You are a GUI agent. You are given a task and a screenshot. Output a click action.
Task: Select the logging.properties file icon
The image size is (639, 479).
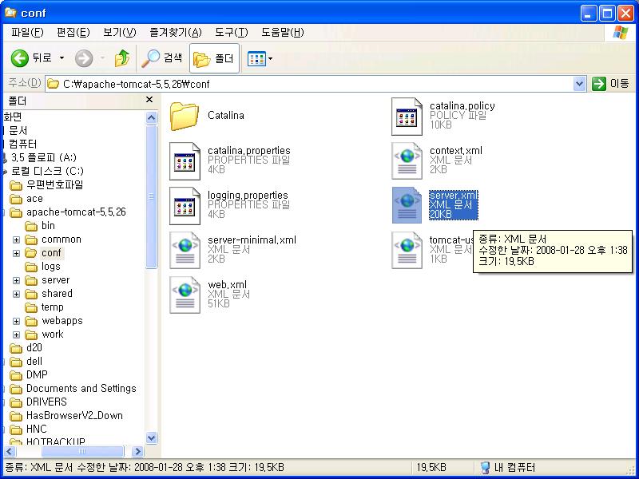(x=185, y=206)
